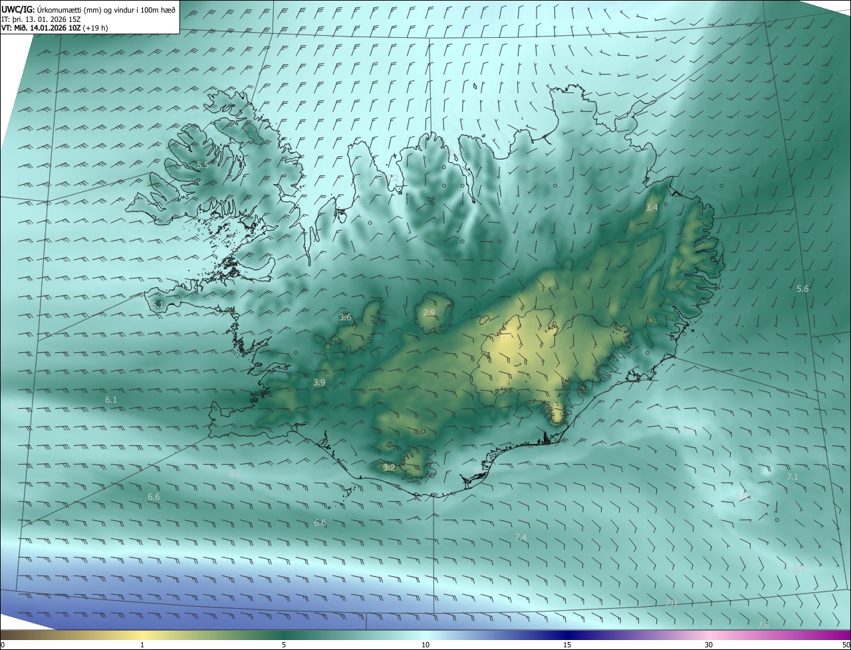Click the 50 tick on the color scale

pos(846,645)
